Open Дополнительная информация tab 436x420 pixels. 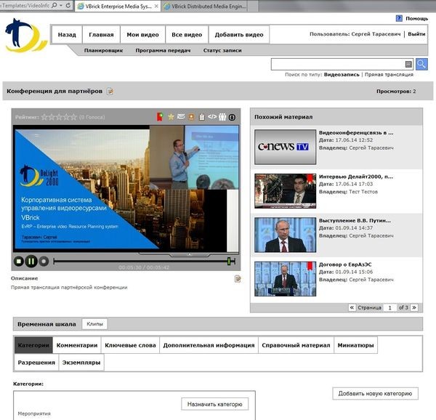pyautogui.click(x=209, y=345)
